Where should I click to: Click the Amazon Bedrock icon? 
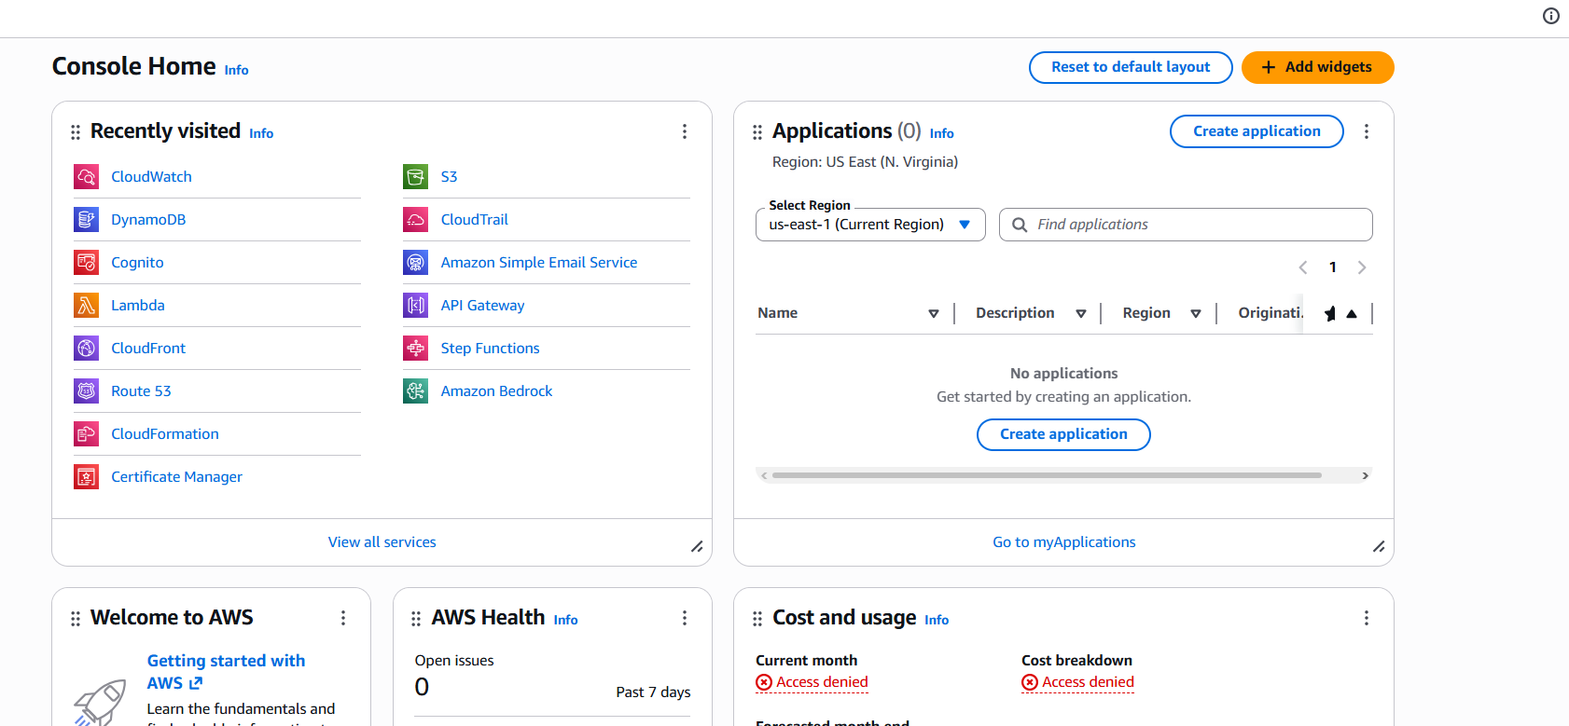415,390
